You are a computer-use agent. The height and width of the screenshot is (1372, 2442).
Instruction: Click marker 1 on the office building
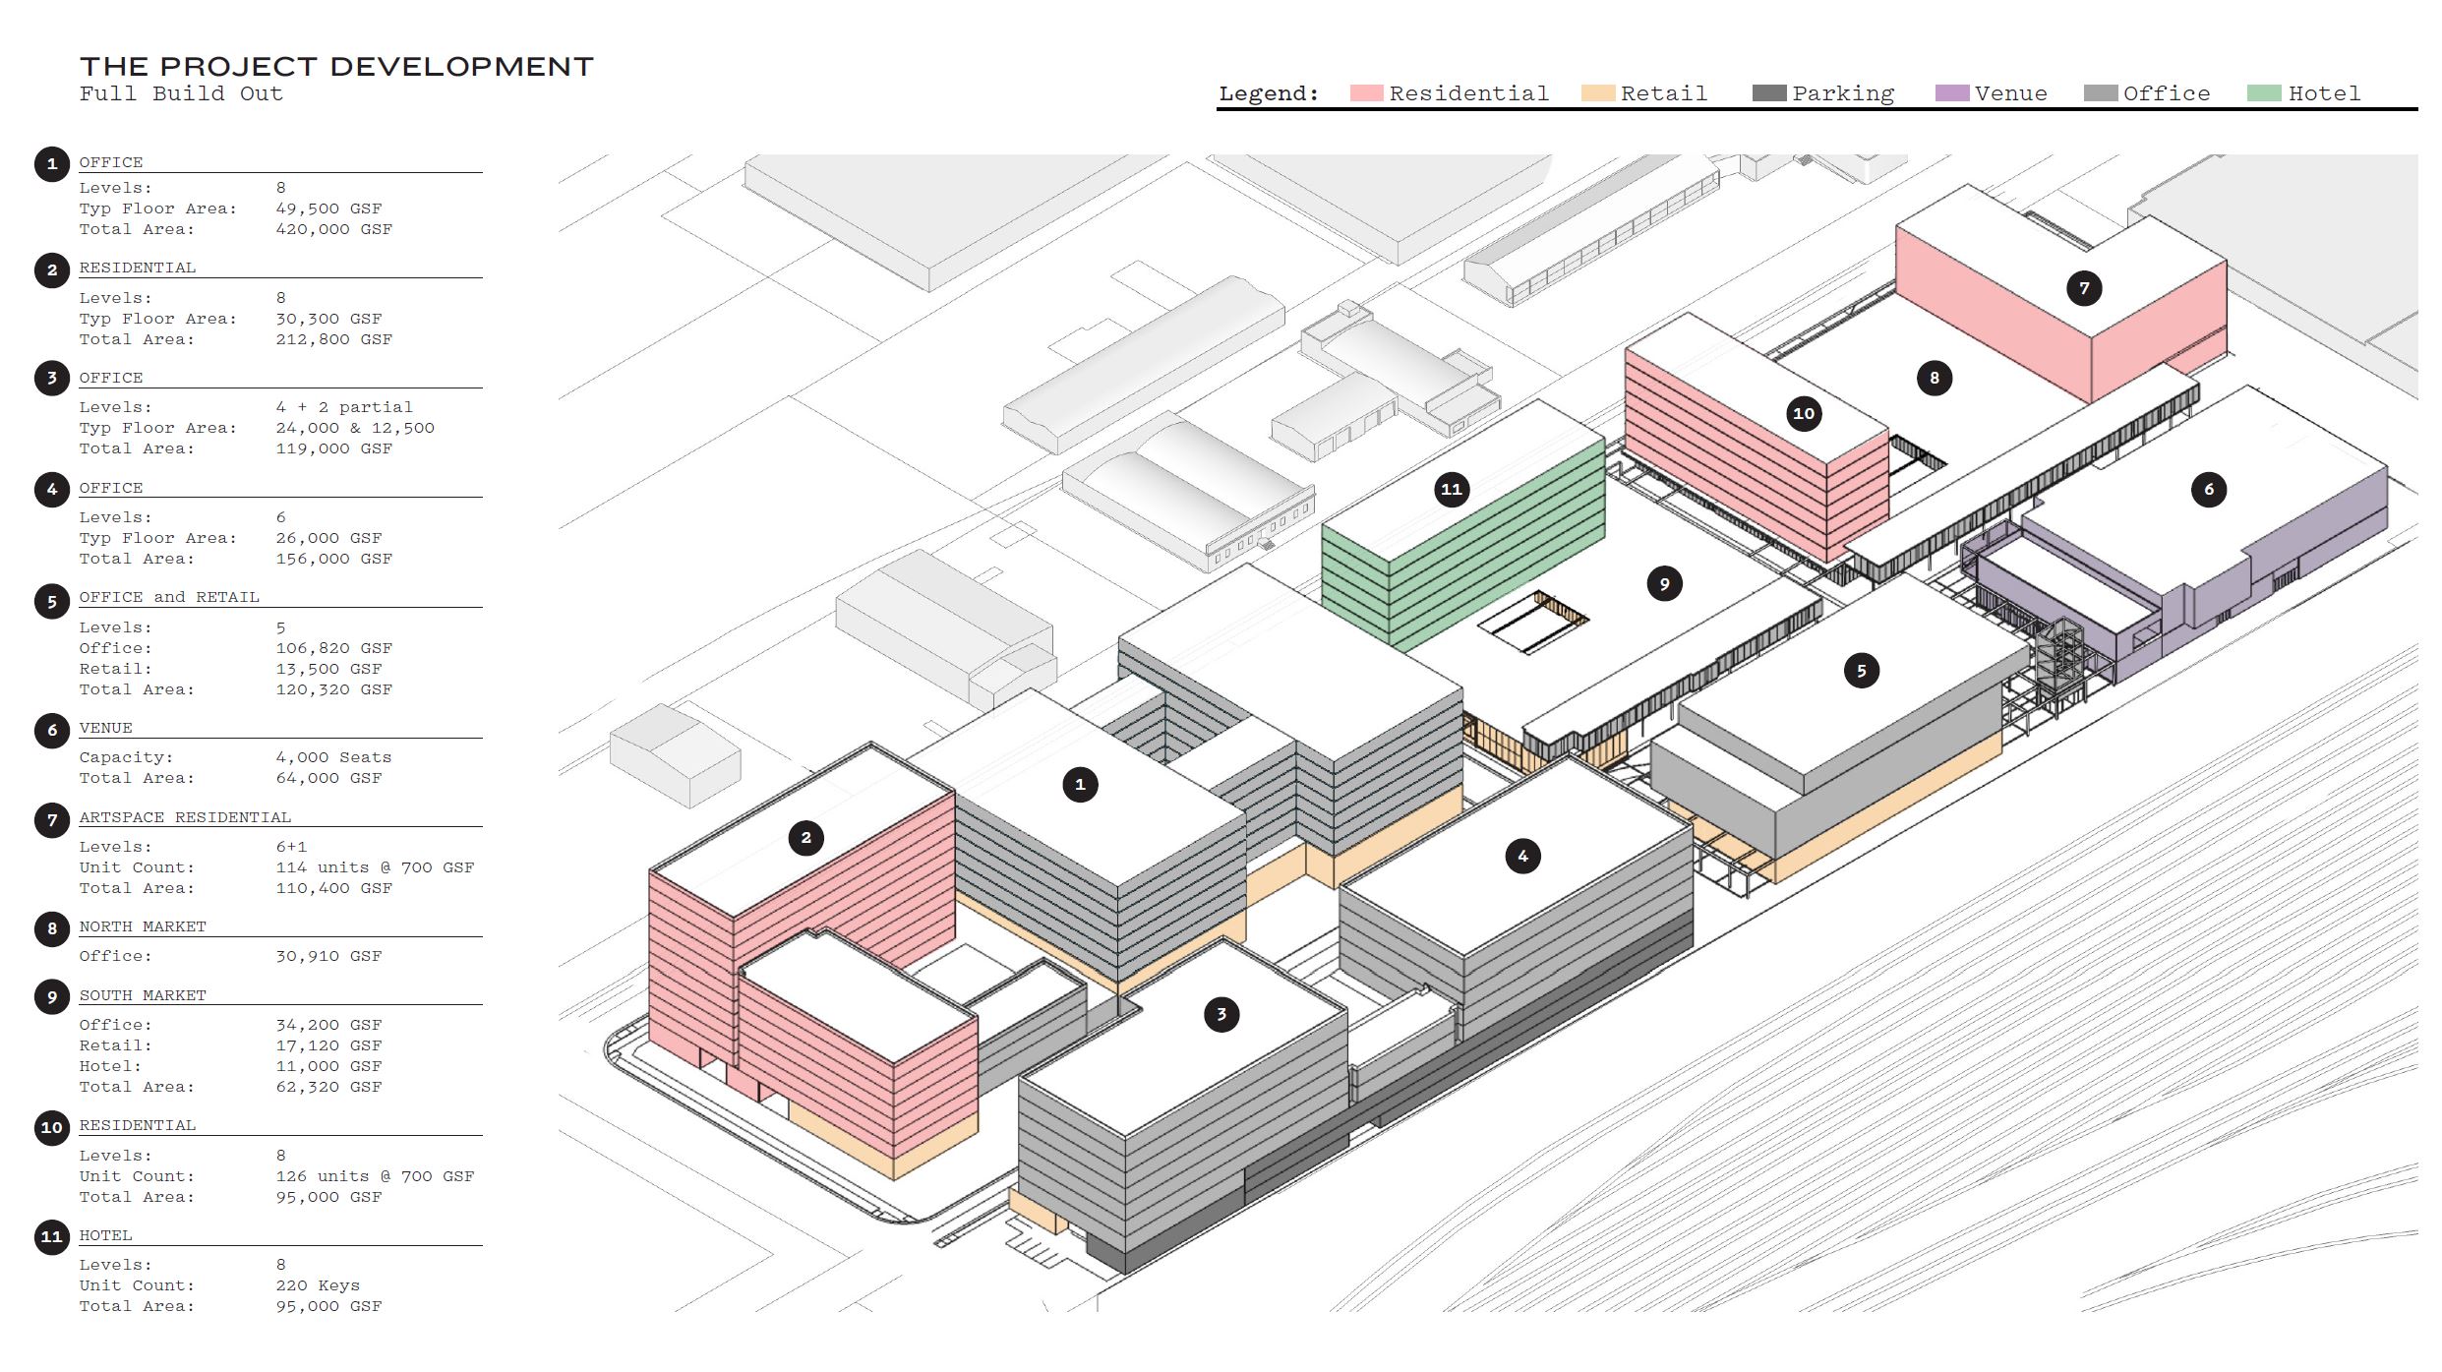(x=1080, y=784)
